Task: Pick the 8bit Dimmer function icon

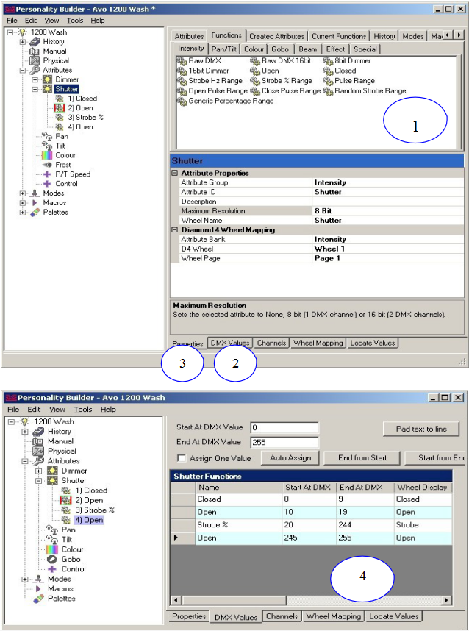Action: point(328,61)
